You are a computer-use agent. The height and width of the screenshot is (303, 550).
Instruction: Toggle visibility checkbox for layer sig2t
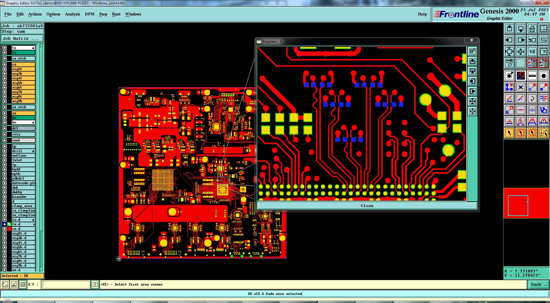point(5,69)
